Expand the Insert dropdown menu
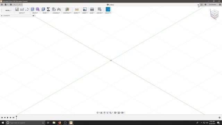The image size is (222, 125). pyautogui.click(x=85, y=13)
